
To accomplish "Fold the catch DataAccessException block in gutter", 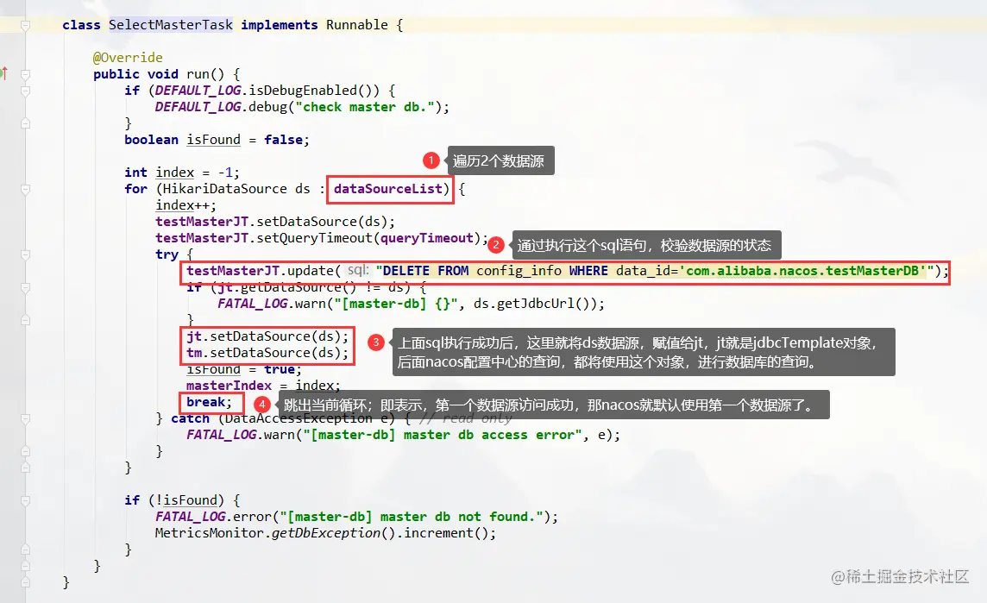I will [25, 418].
